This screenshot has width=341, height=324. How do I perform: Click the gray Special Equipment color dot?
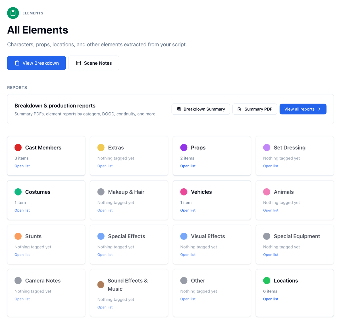[x=267, y=236]
